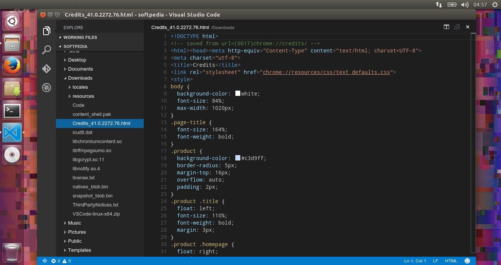501x265 pixels.
Task: Click the open preview icon in editor actions
Action: point(457,27)
